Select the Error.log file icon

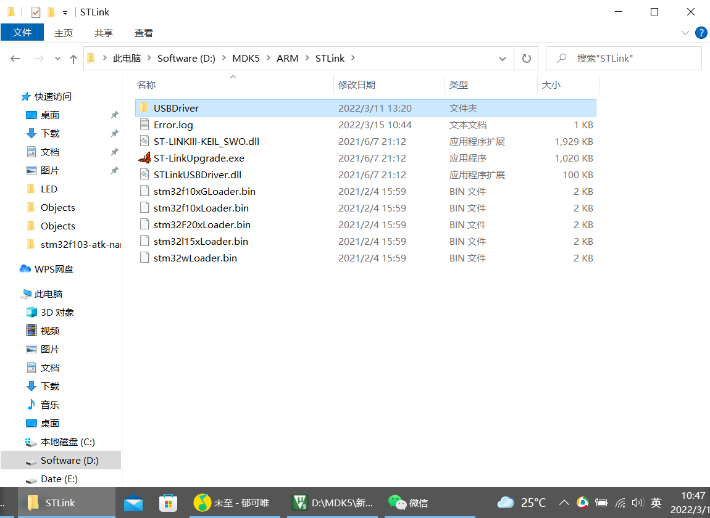point(144,125)
